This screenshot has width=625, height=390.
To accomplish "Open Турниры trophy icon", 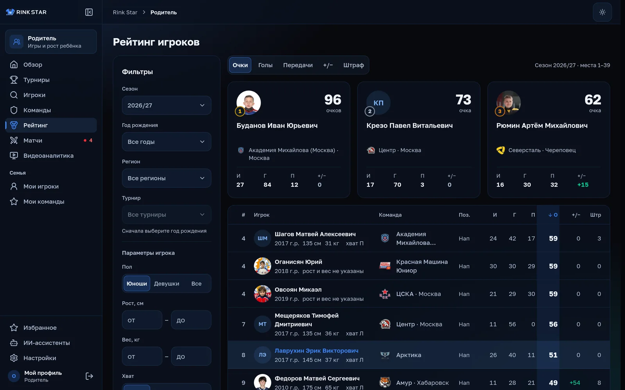I will click(x=14, y=80).
